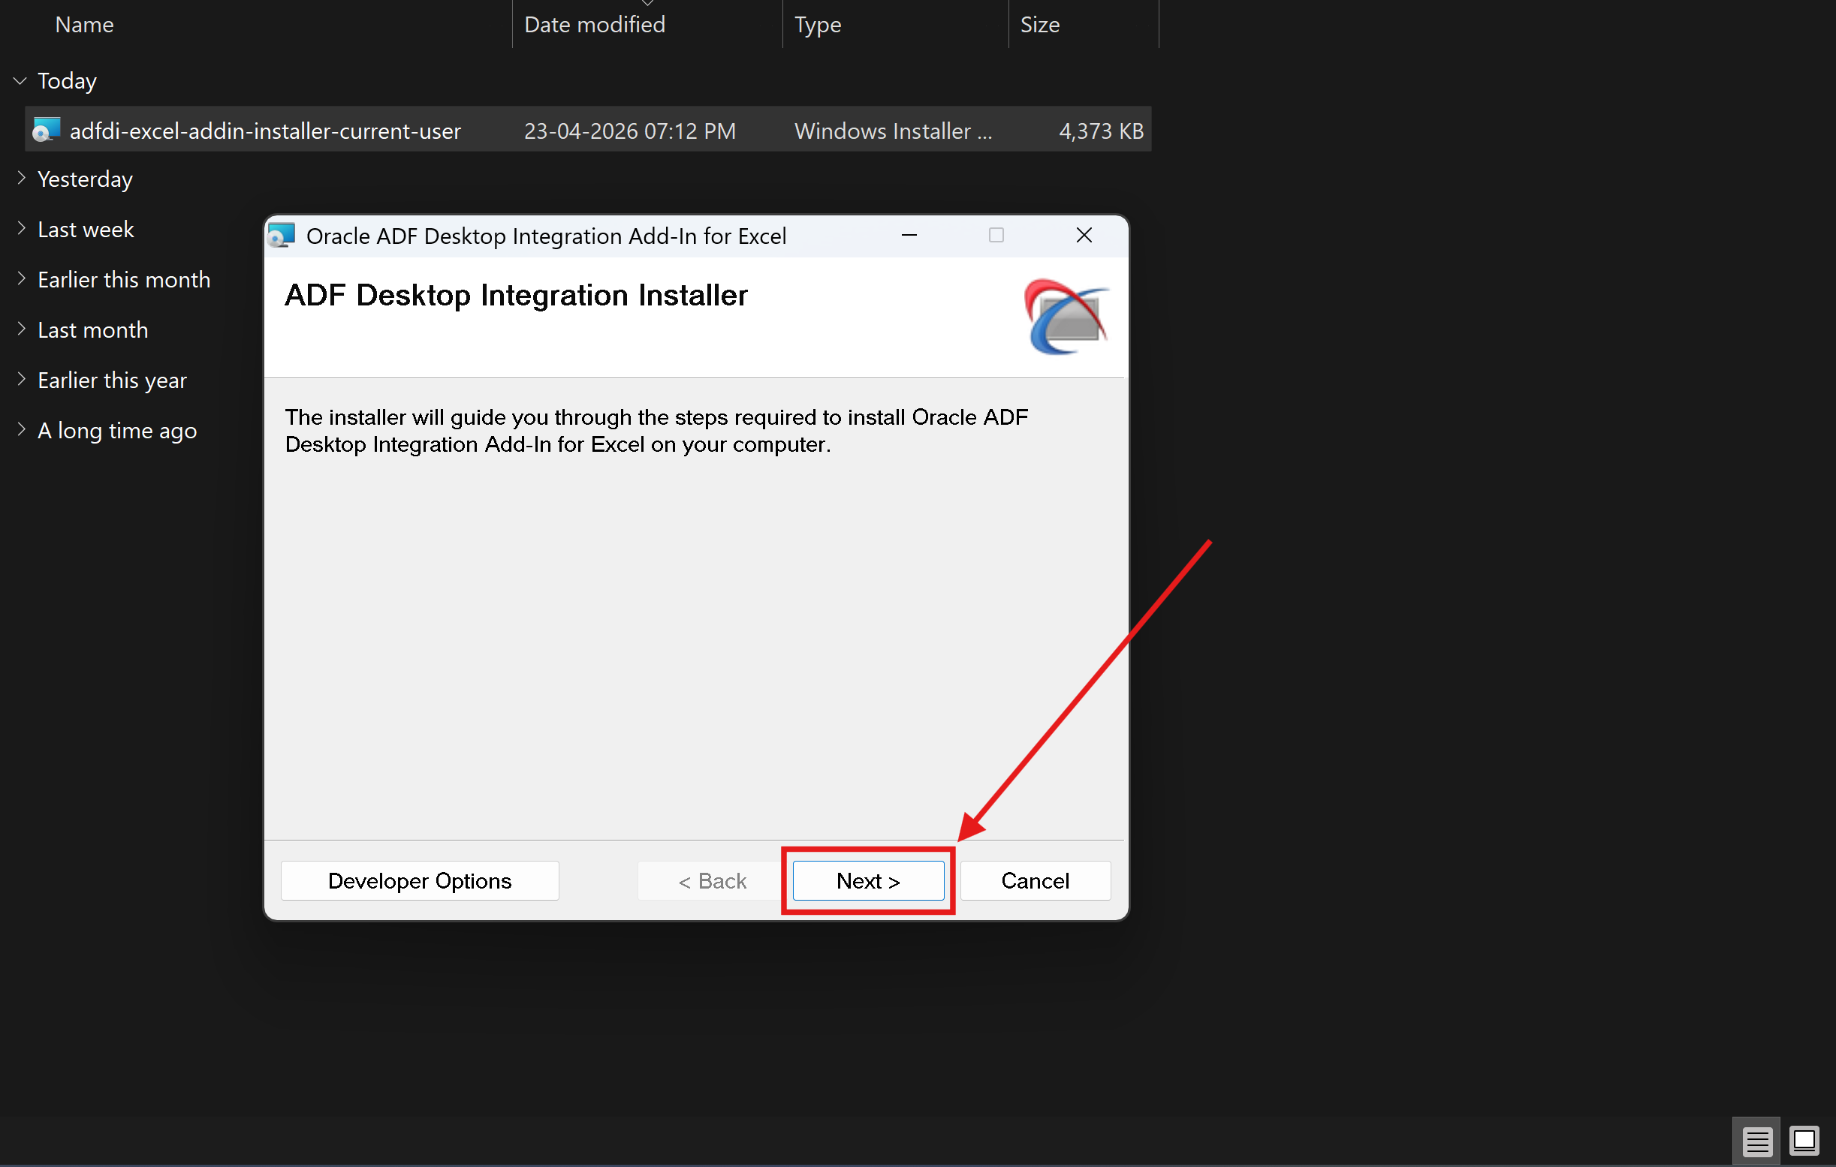Click the A long time ago label
This screenshot has width=1836, height=1167.
(117, 431)
